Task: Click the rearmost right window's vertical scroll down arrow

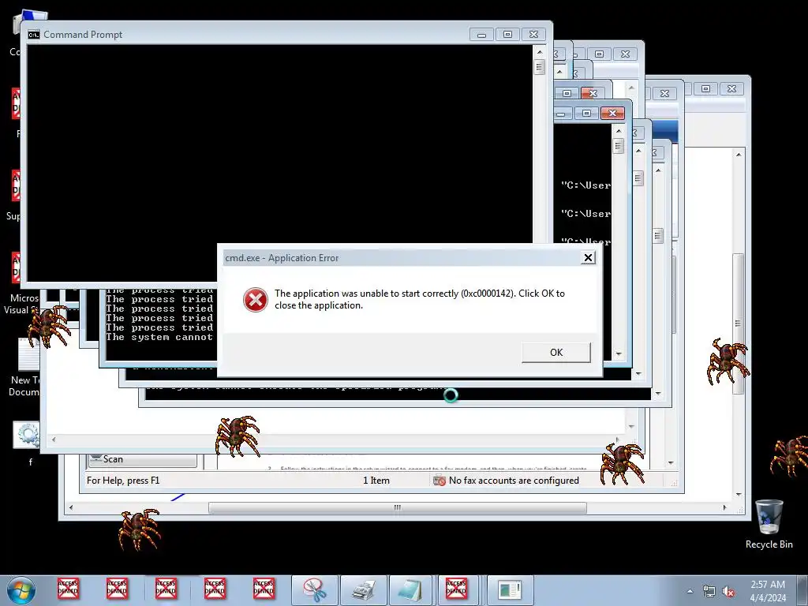Action: pyautogui.click(x=739, y=495)
